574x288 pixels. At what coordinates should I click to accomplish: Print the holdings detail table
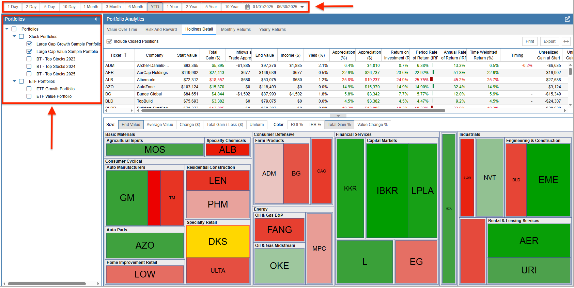point(530,41)
